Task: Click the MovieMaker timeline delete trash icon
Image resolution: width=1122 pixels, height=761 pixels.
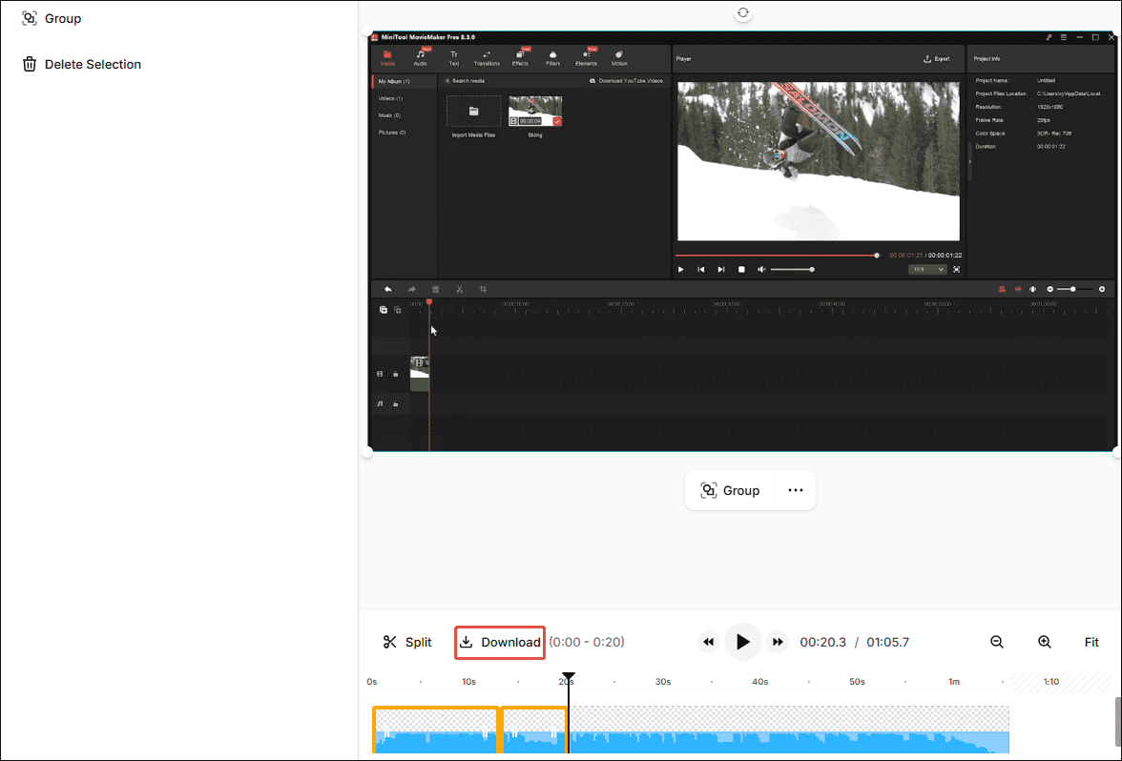Action: [x=435, y=289]
